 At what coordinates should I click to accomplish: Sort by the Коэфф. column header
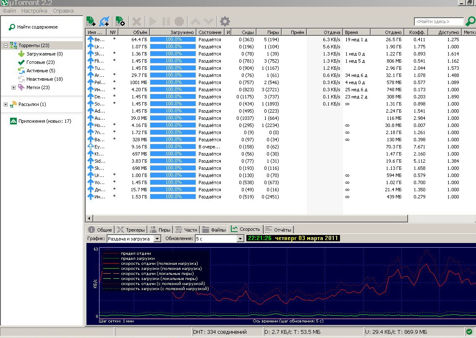pos(416,32)
